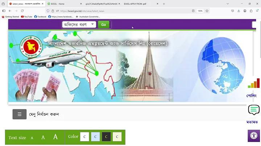The height and width of the screenshot is (146, 261).
Task: Toggle the browser sidebar icon
Action: (x=4, y=11)
